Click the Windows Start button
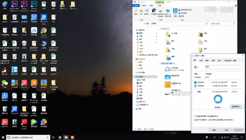 (x=3, y=137)
